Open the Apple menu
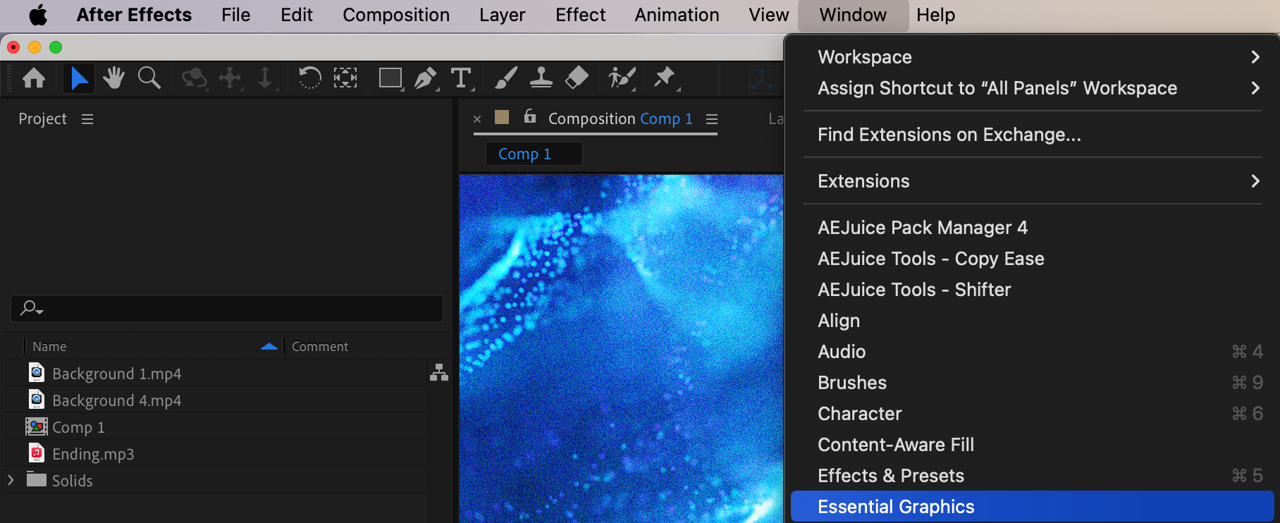 point(38,15)
